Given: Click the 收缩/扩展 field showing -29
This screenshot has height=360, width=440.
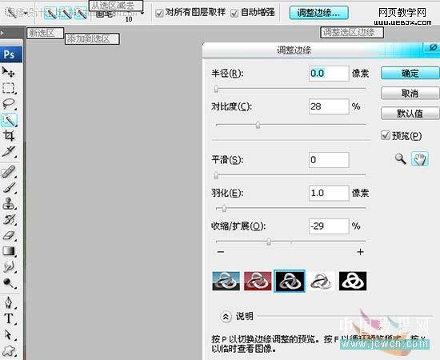Looking at the screenshot, I should pos(329,226).
